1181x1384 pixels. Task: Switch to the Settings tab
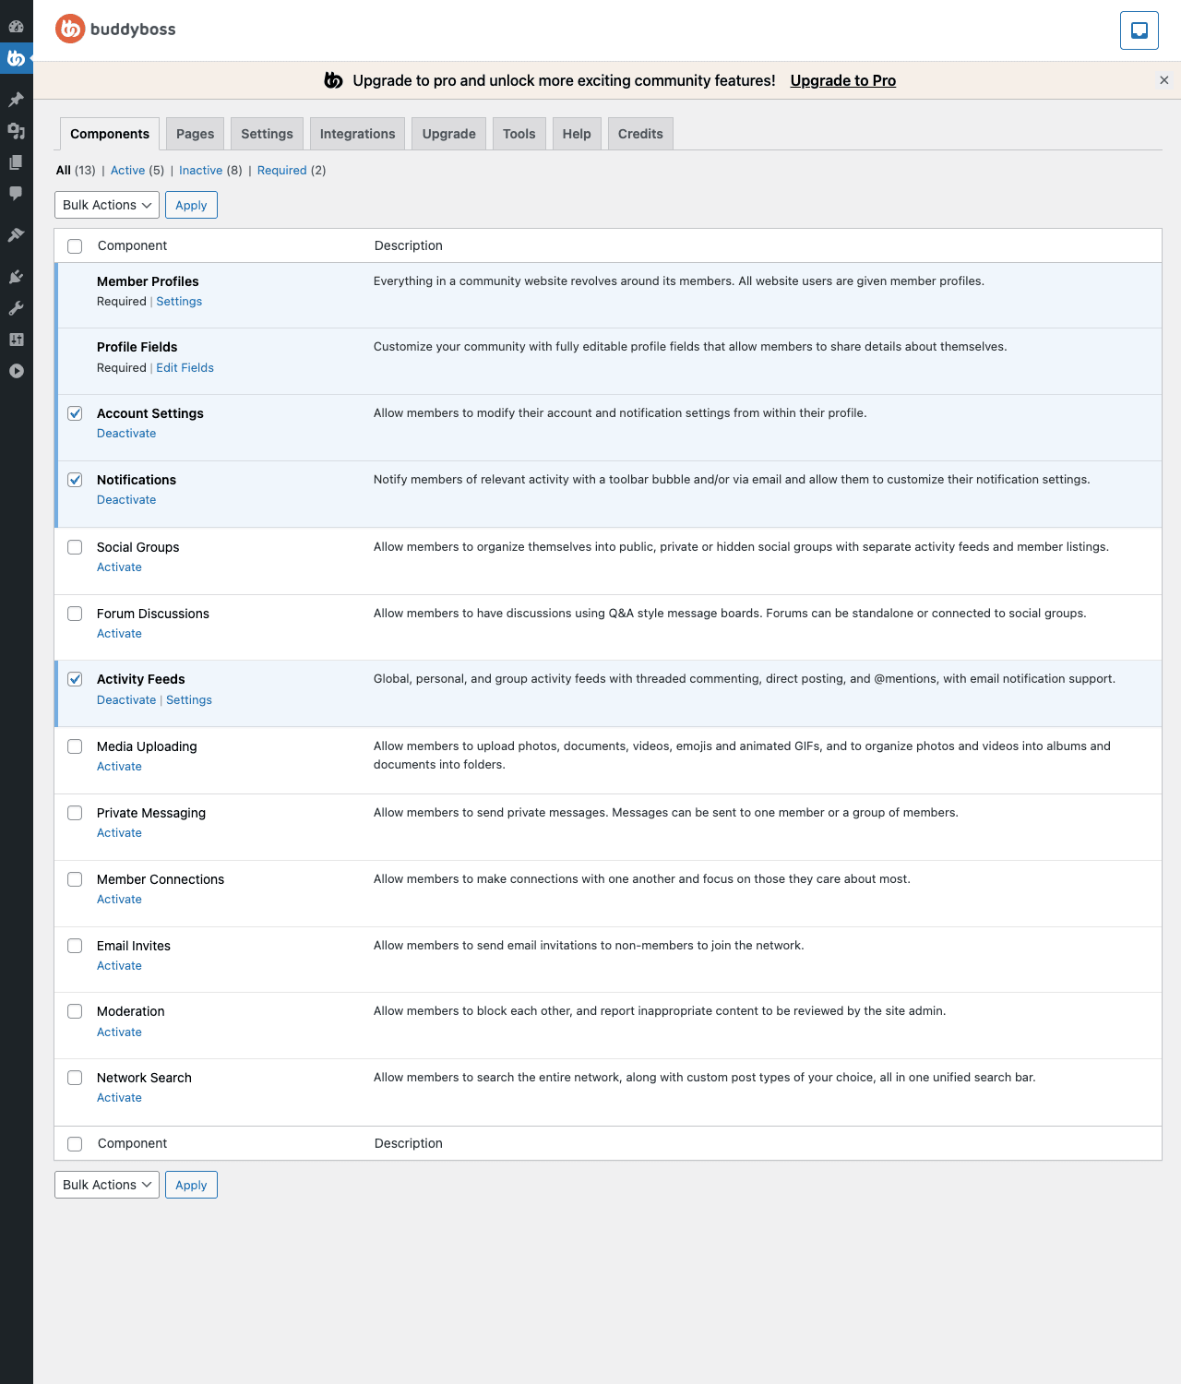tap(267, 134)
